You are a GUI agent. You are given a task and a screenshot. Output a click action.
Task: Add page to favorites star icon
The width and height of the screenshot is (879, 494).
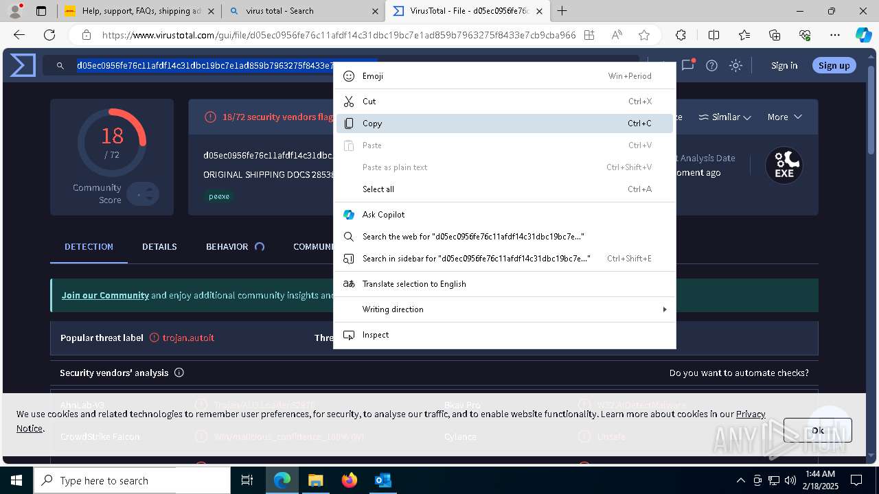(644, 35)
